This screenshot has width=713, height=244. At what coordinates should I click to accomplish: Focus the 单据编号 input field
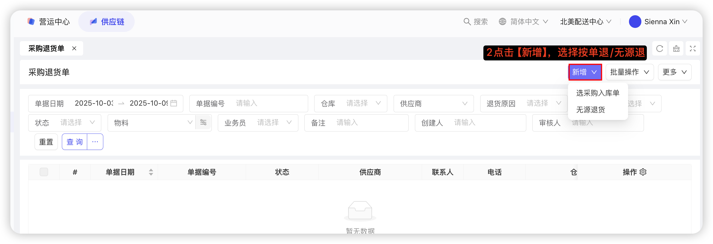[269, 104]
